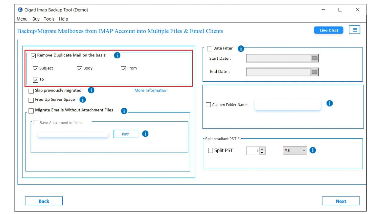Maximize the Cigati Imap Backup Tool window

pyautogui.click(x=340, y=10)
